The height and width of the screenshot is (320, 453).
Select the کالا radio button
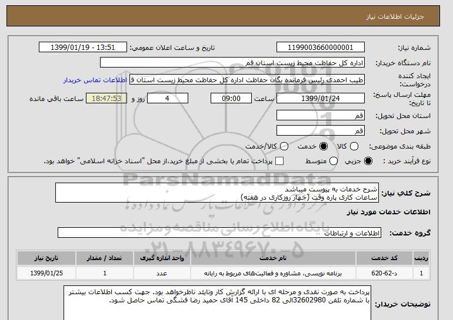tap(354, 146)
